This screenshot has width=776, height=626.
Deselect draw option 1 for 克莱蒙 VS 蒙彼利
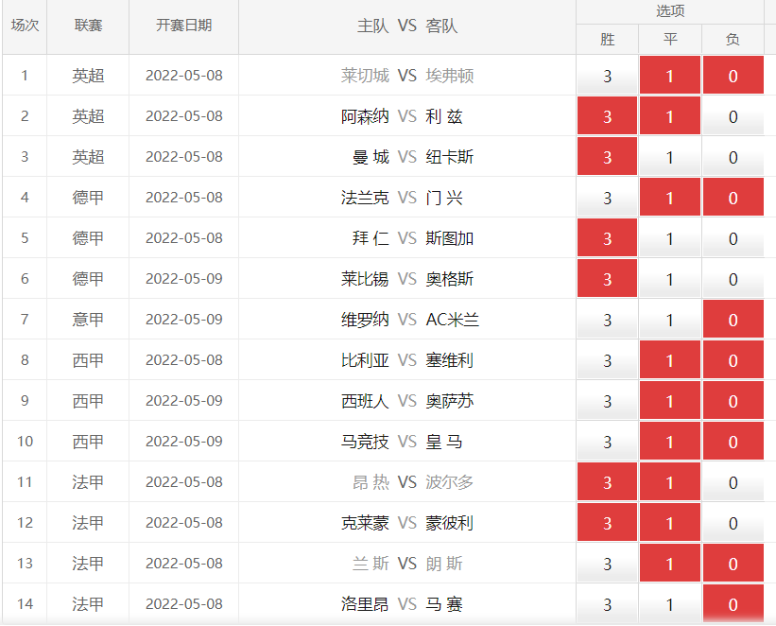[x=670, y=522]
